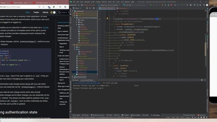Click the green Run button in toolbar
This screenshot has width=217, height=122.
tap(151, 5)
